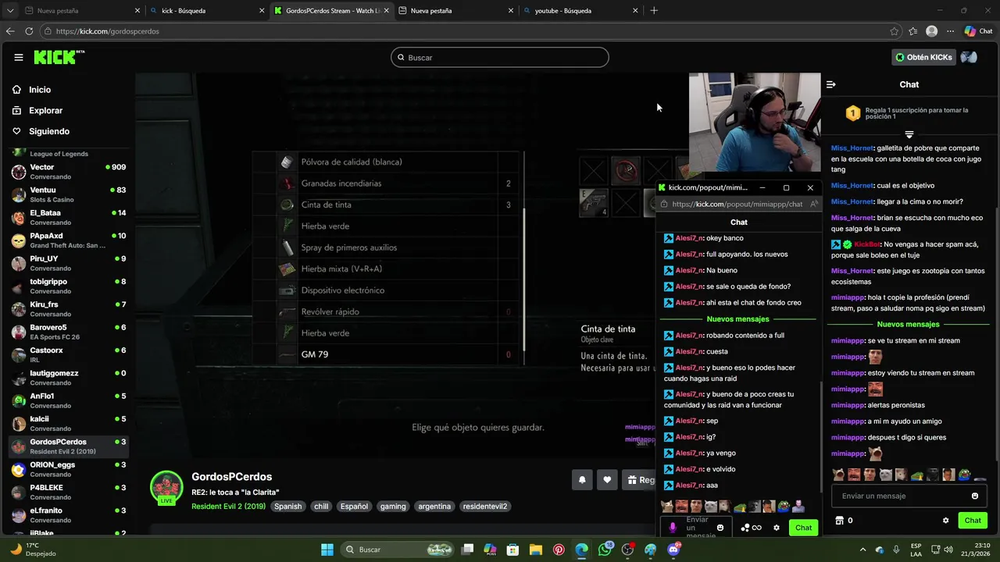Open the Copilot Chat button in Edge
Image resolution: width=1000 pixels, height=562 pixels.
pos(978,31)
